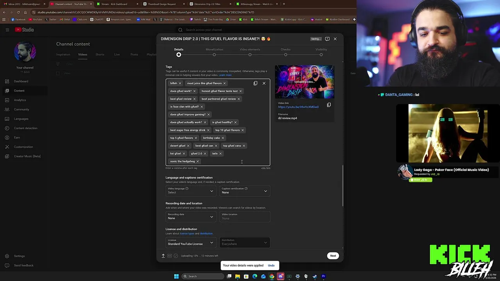This screenshot has width=500, height=281.
Task: Open Premiere Pro from the taskbar
Action: 323,276
